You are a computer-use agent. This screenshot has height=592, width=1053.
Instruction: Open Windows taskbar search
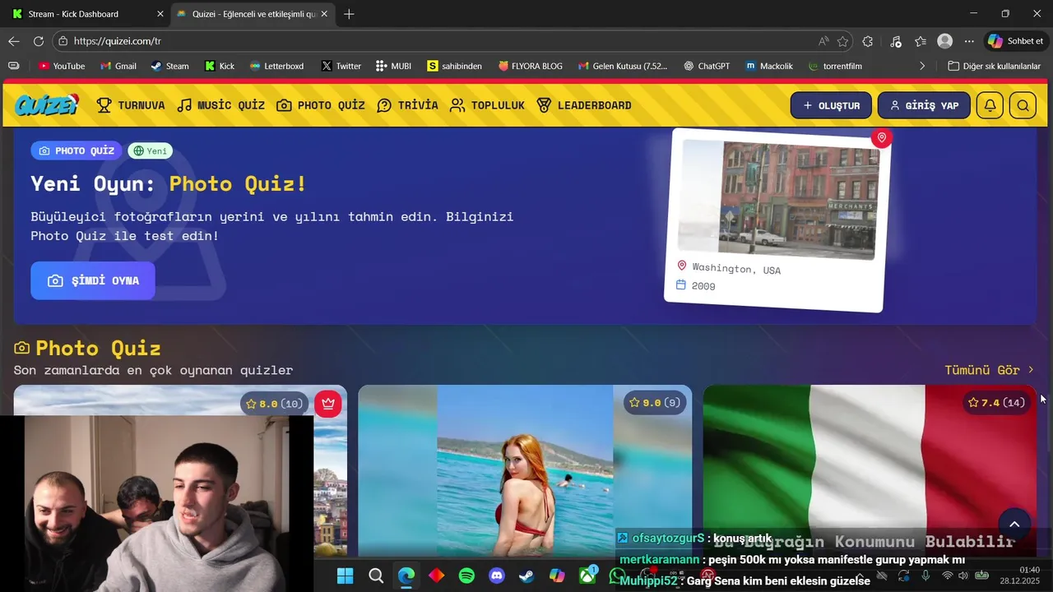(376, 576)
